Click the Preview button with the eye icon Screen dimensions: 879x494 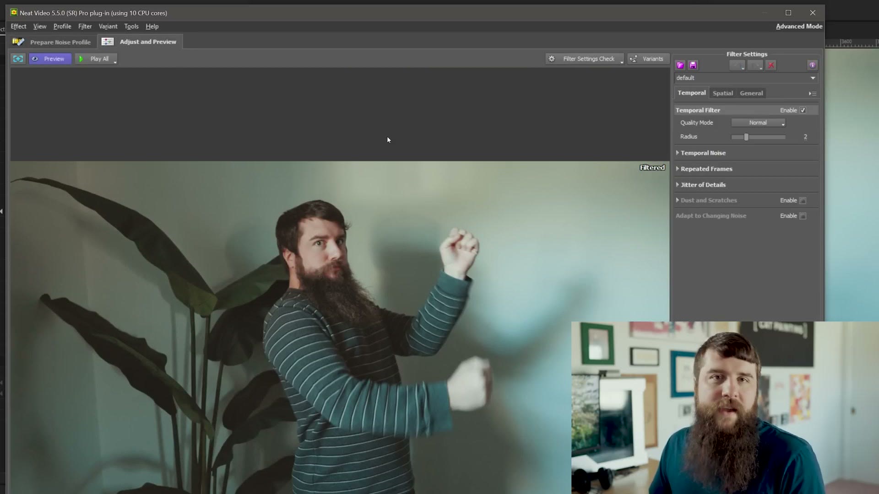[50, 59]
